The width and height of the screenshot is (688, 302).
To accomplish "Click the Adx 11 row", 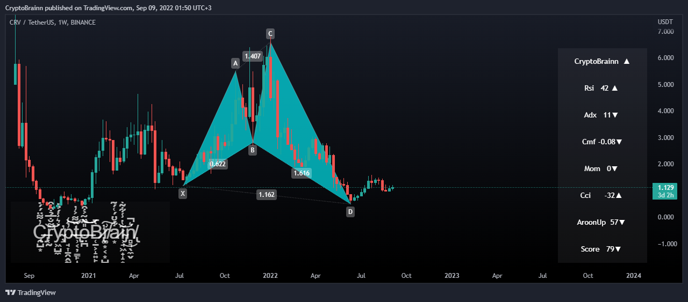I will 602,115.
